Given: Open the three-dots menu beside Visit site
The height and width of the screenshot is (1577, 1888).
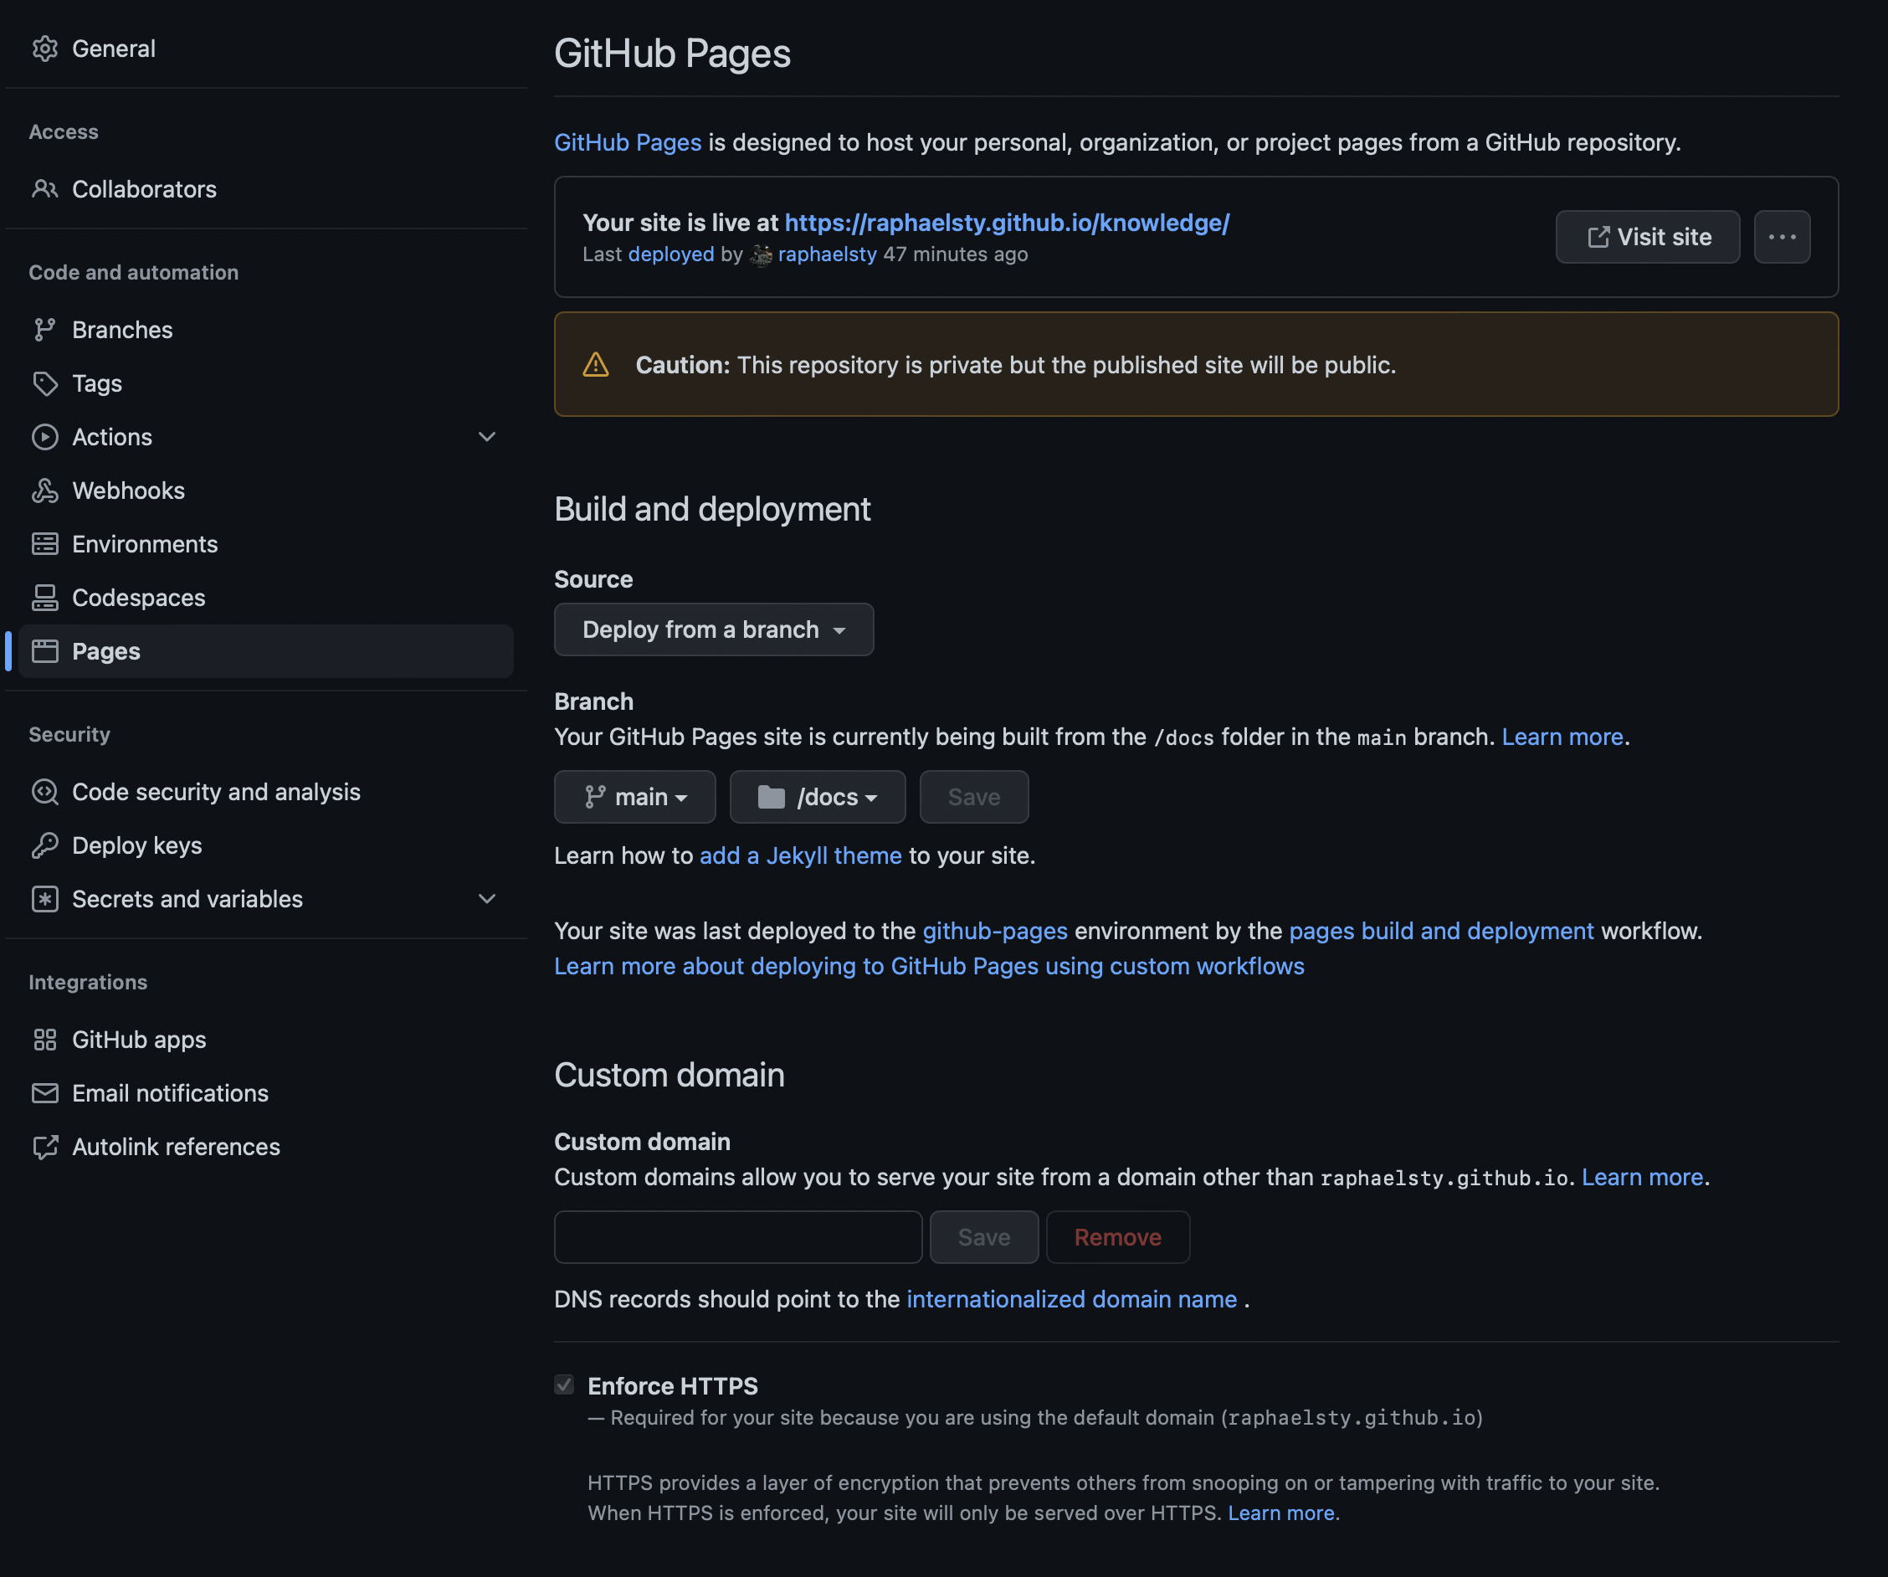Looking at the screenshot, I should pyautogui.click(x=1781, y=238).
